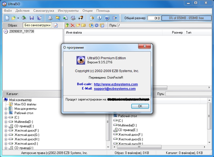
Task: Click the disc icon with green arrow
Action: pyautogui.click(x=66, y=18)
